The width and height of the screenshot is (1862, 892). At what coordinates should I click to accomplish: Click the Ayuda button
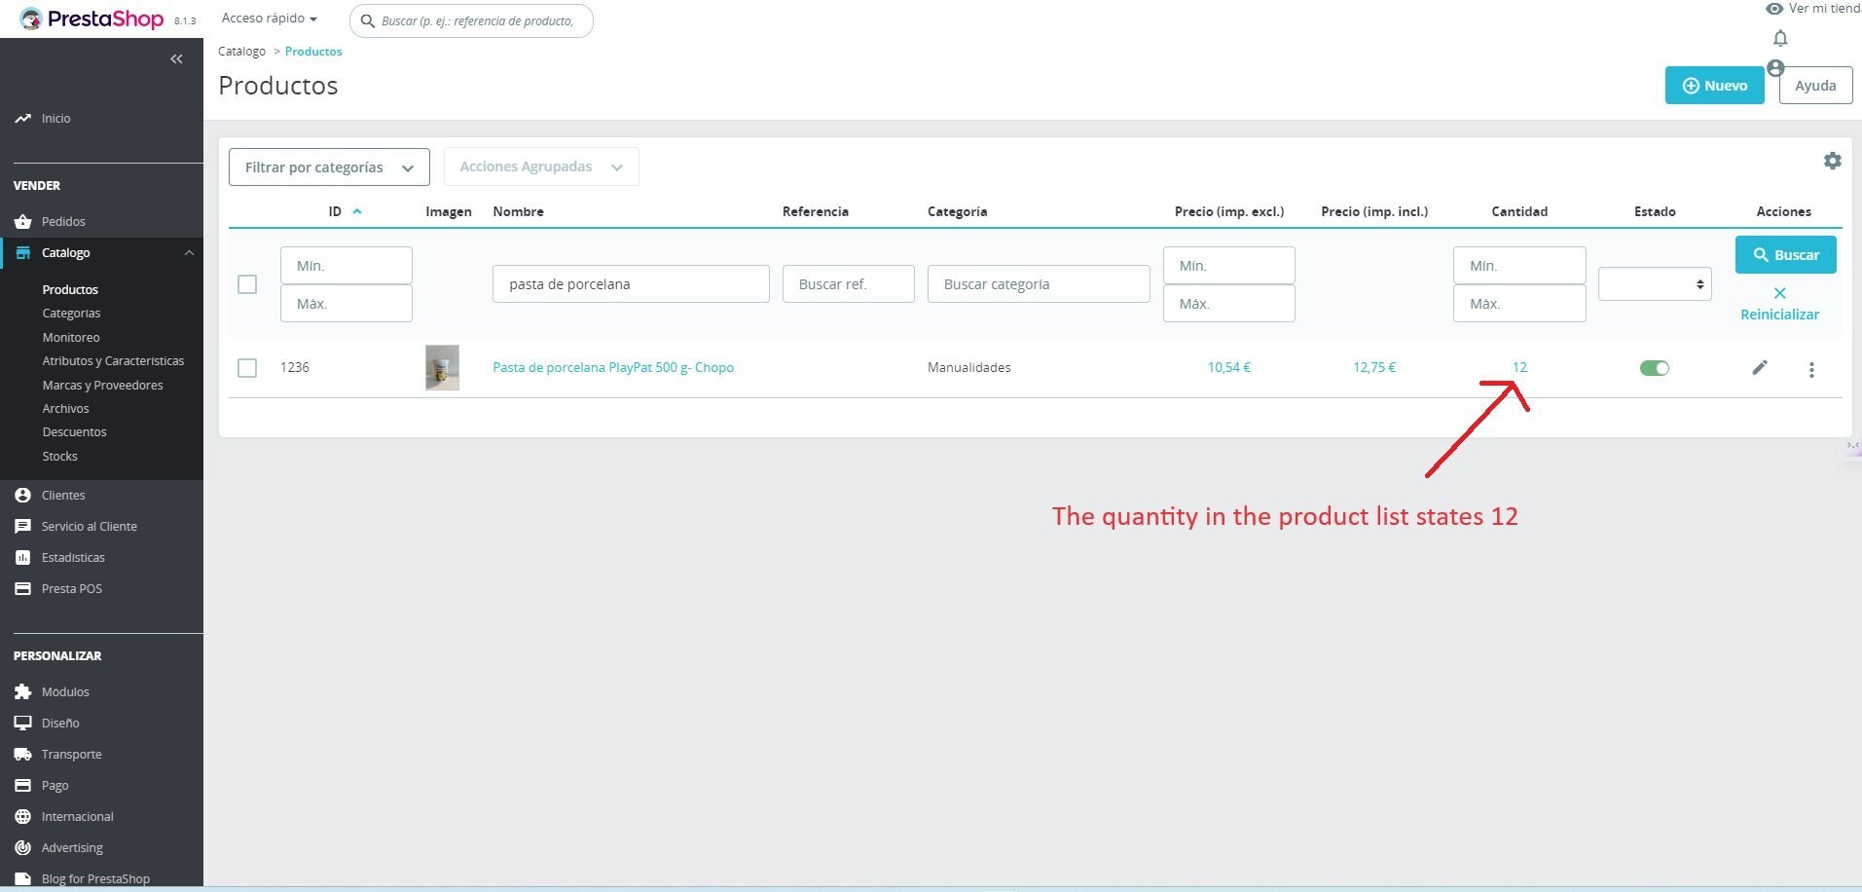coord(1815,86)
